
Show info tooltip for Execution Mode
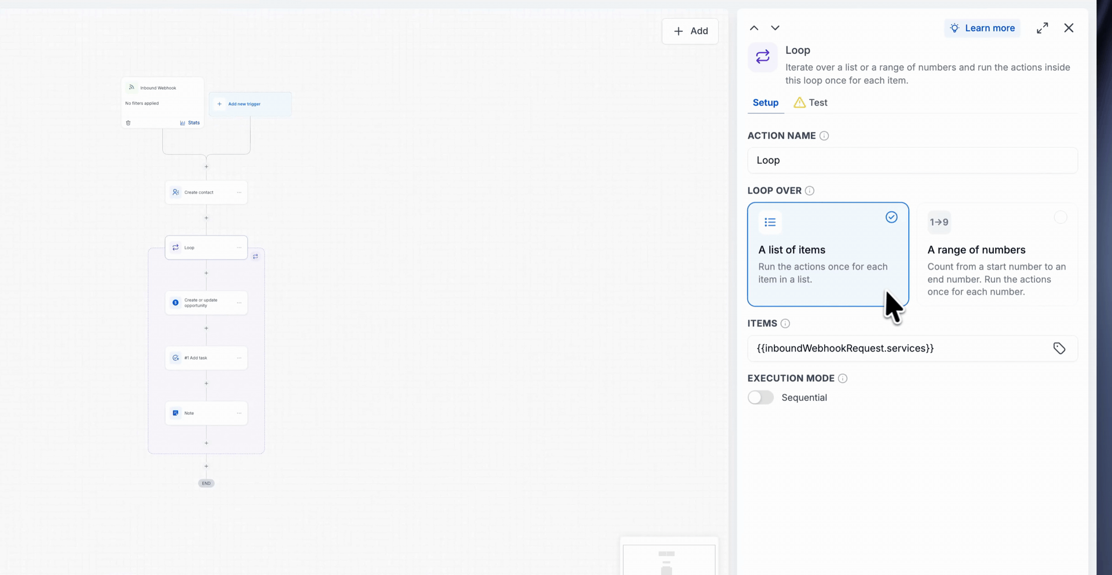843,378
